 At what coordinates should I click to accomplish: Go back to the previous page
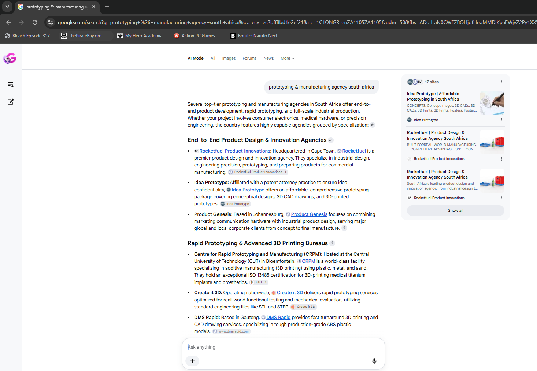point(8,22)
